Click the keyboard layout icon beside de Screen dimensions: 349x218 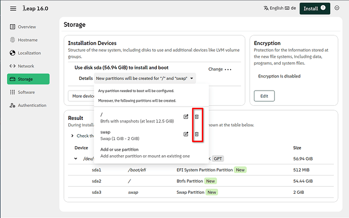[x=287, y=8]
